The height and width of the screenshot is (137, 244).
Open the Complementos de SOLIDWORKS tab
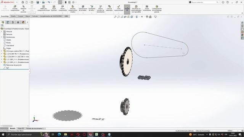pos(51,16)
